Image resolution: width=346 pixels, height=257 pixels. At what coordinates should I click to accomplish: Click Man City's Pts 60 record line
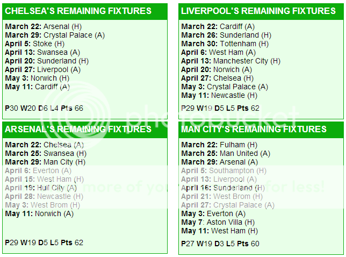tap(220, 244)
